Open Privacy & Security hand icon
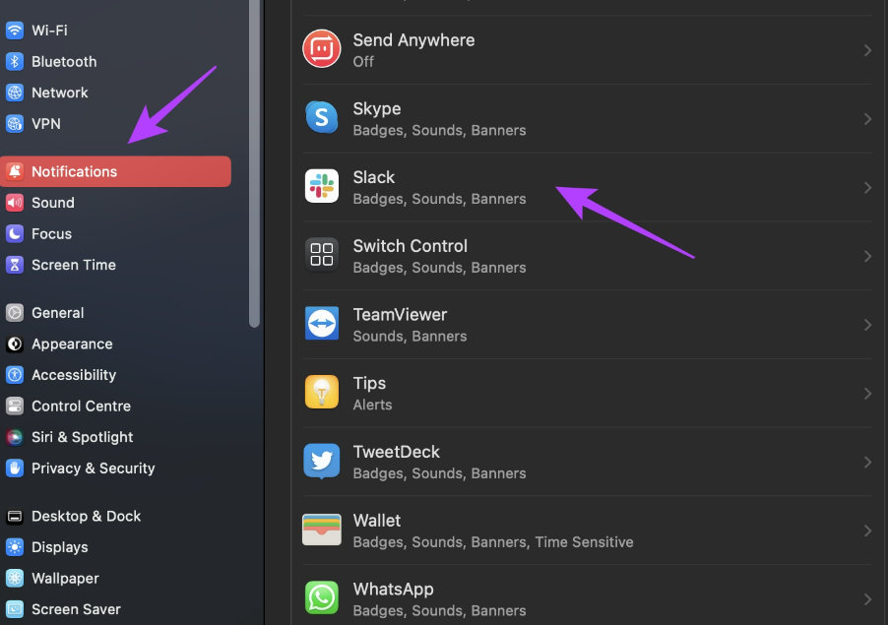Screen dimensions: 888x625 (x=15, y=469)
